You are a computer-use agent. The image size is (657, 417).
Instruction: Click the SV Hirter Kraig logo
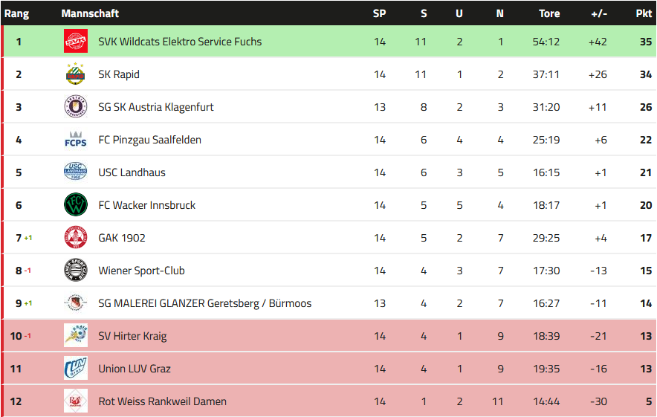(x=76, y=336)
